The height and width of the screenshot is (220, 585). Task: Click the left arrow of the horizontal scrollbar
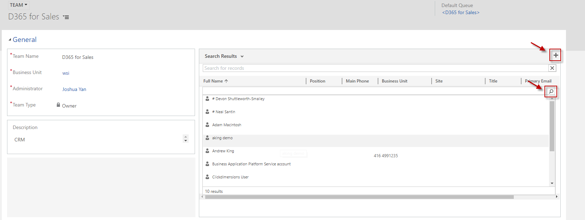[202, 197]
